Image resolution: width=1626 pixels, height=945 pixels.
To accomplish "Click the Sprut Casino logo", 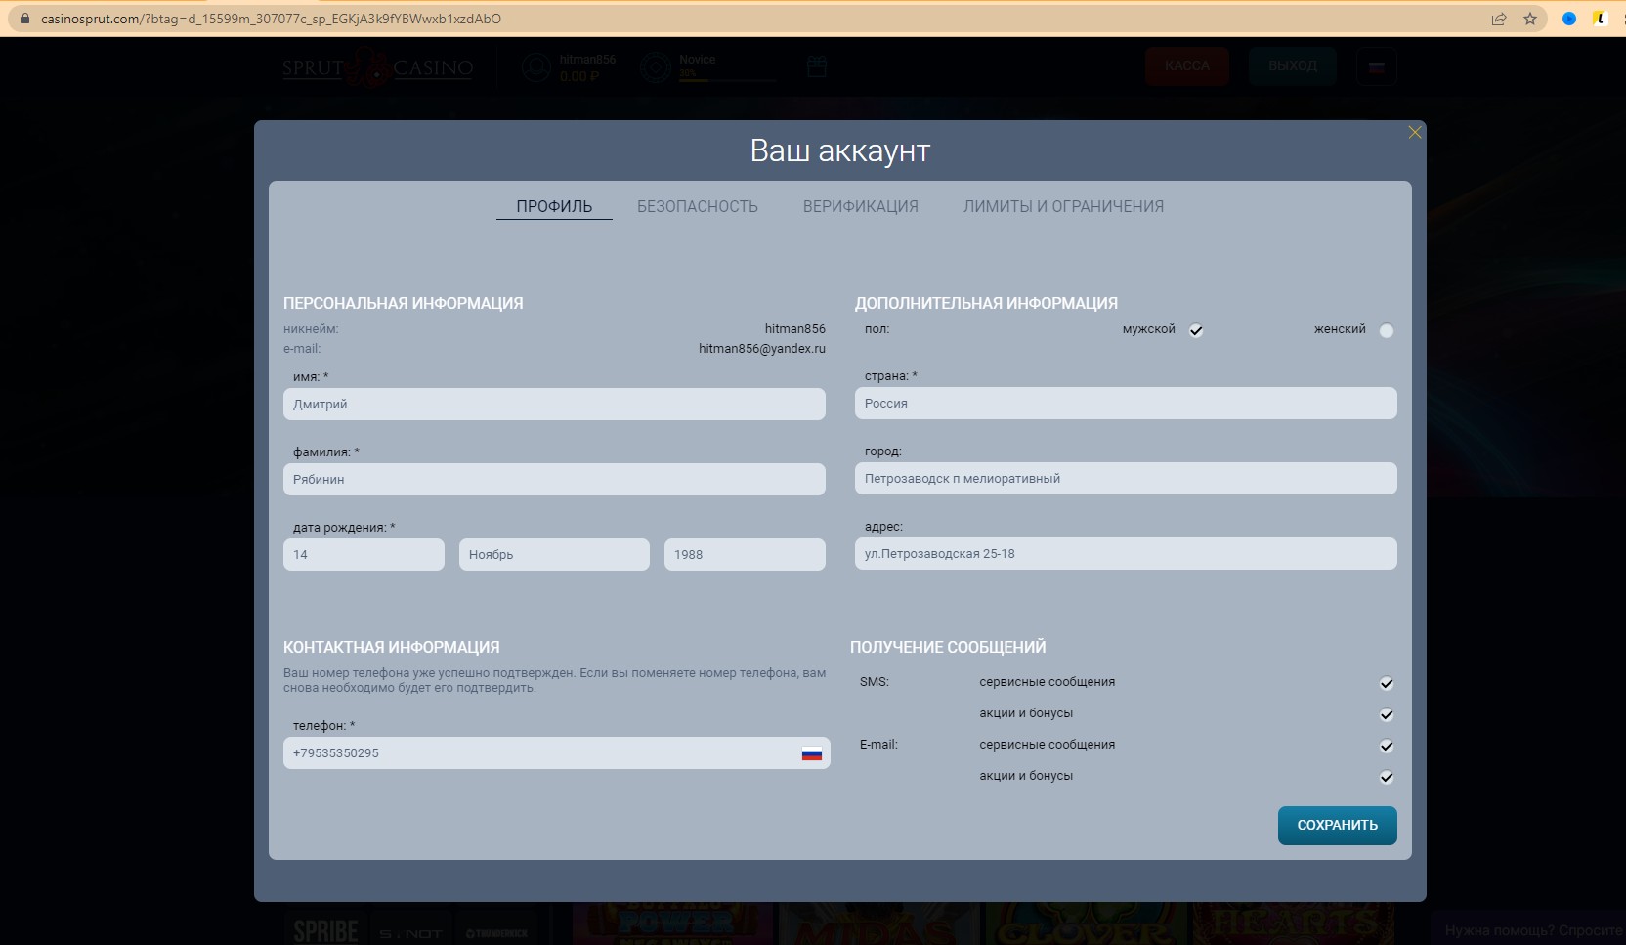I will point(377,67).
